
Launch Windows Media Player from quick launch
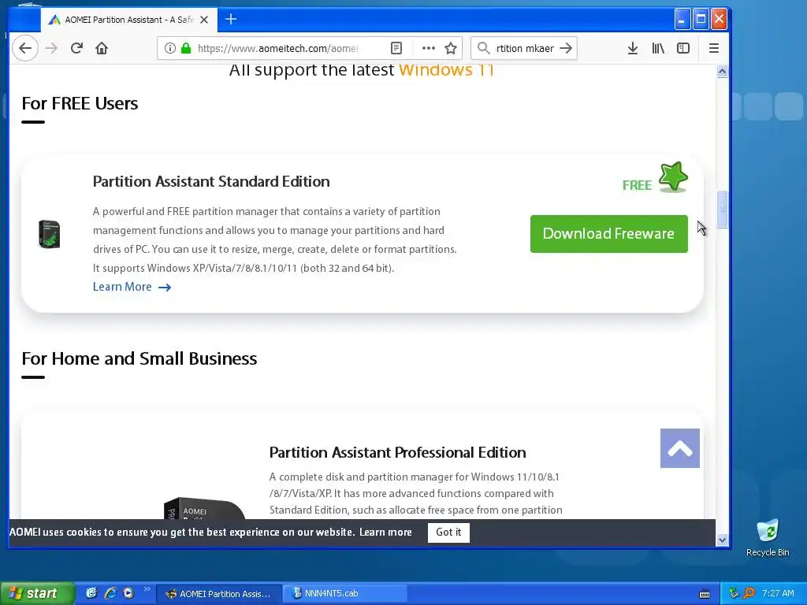tap(128, 593)
